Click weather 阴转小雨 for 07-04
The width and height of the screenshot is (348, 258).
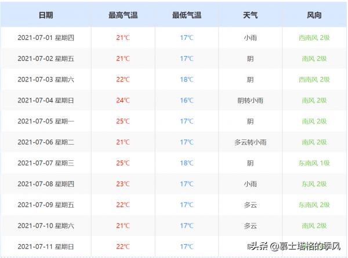[x=251, y=101]
